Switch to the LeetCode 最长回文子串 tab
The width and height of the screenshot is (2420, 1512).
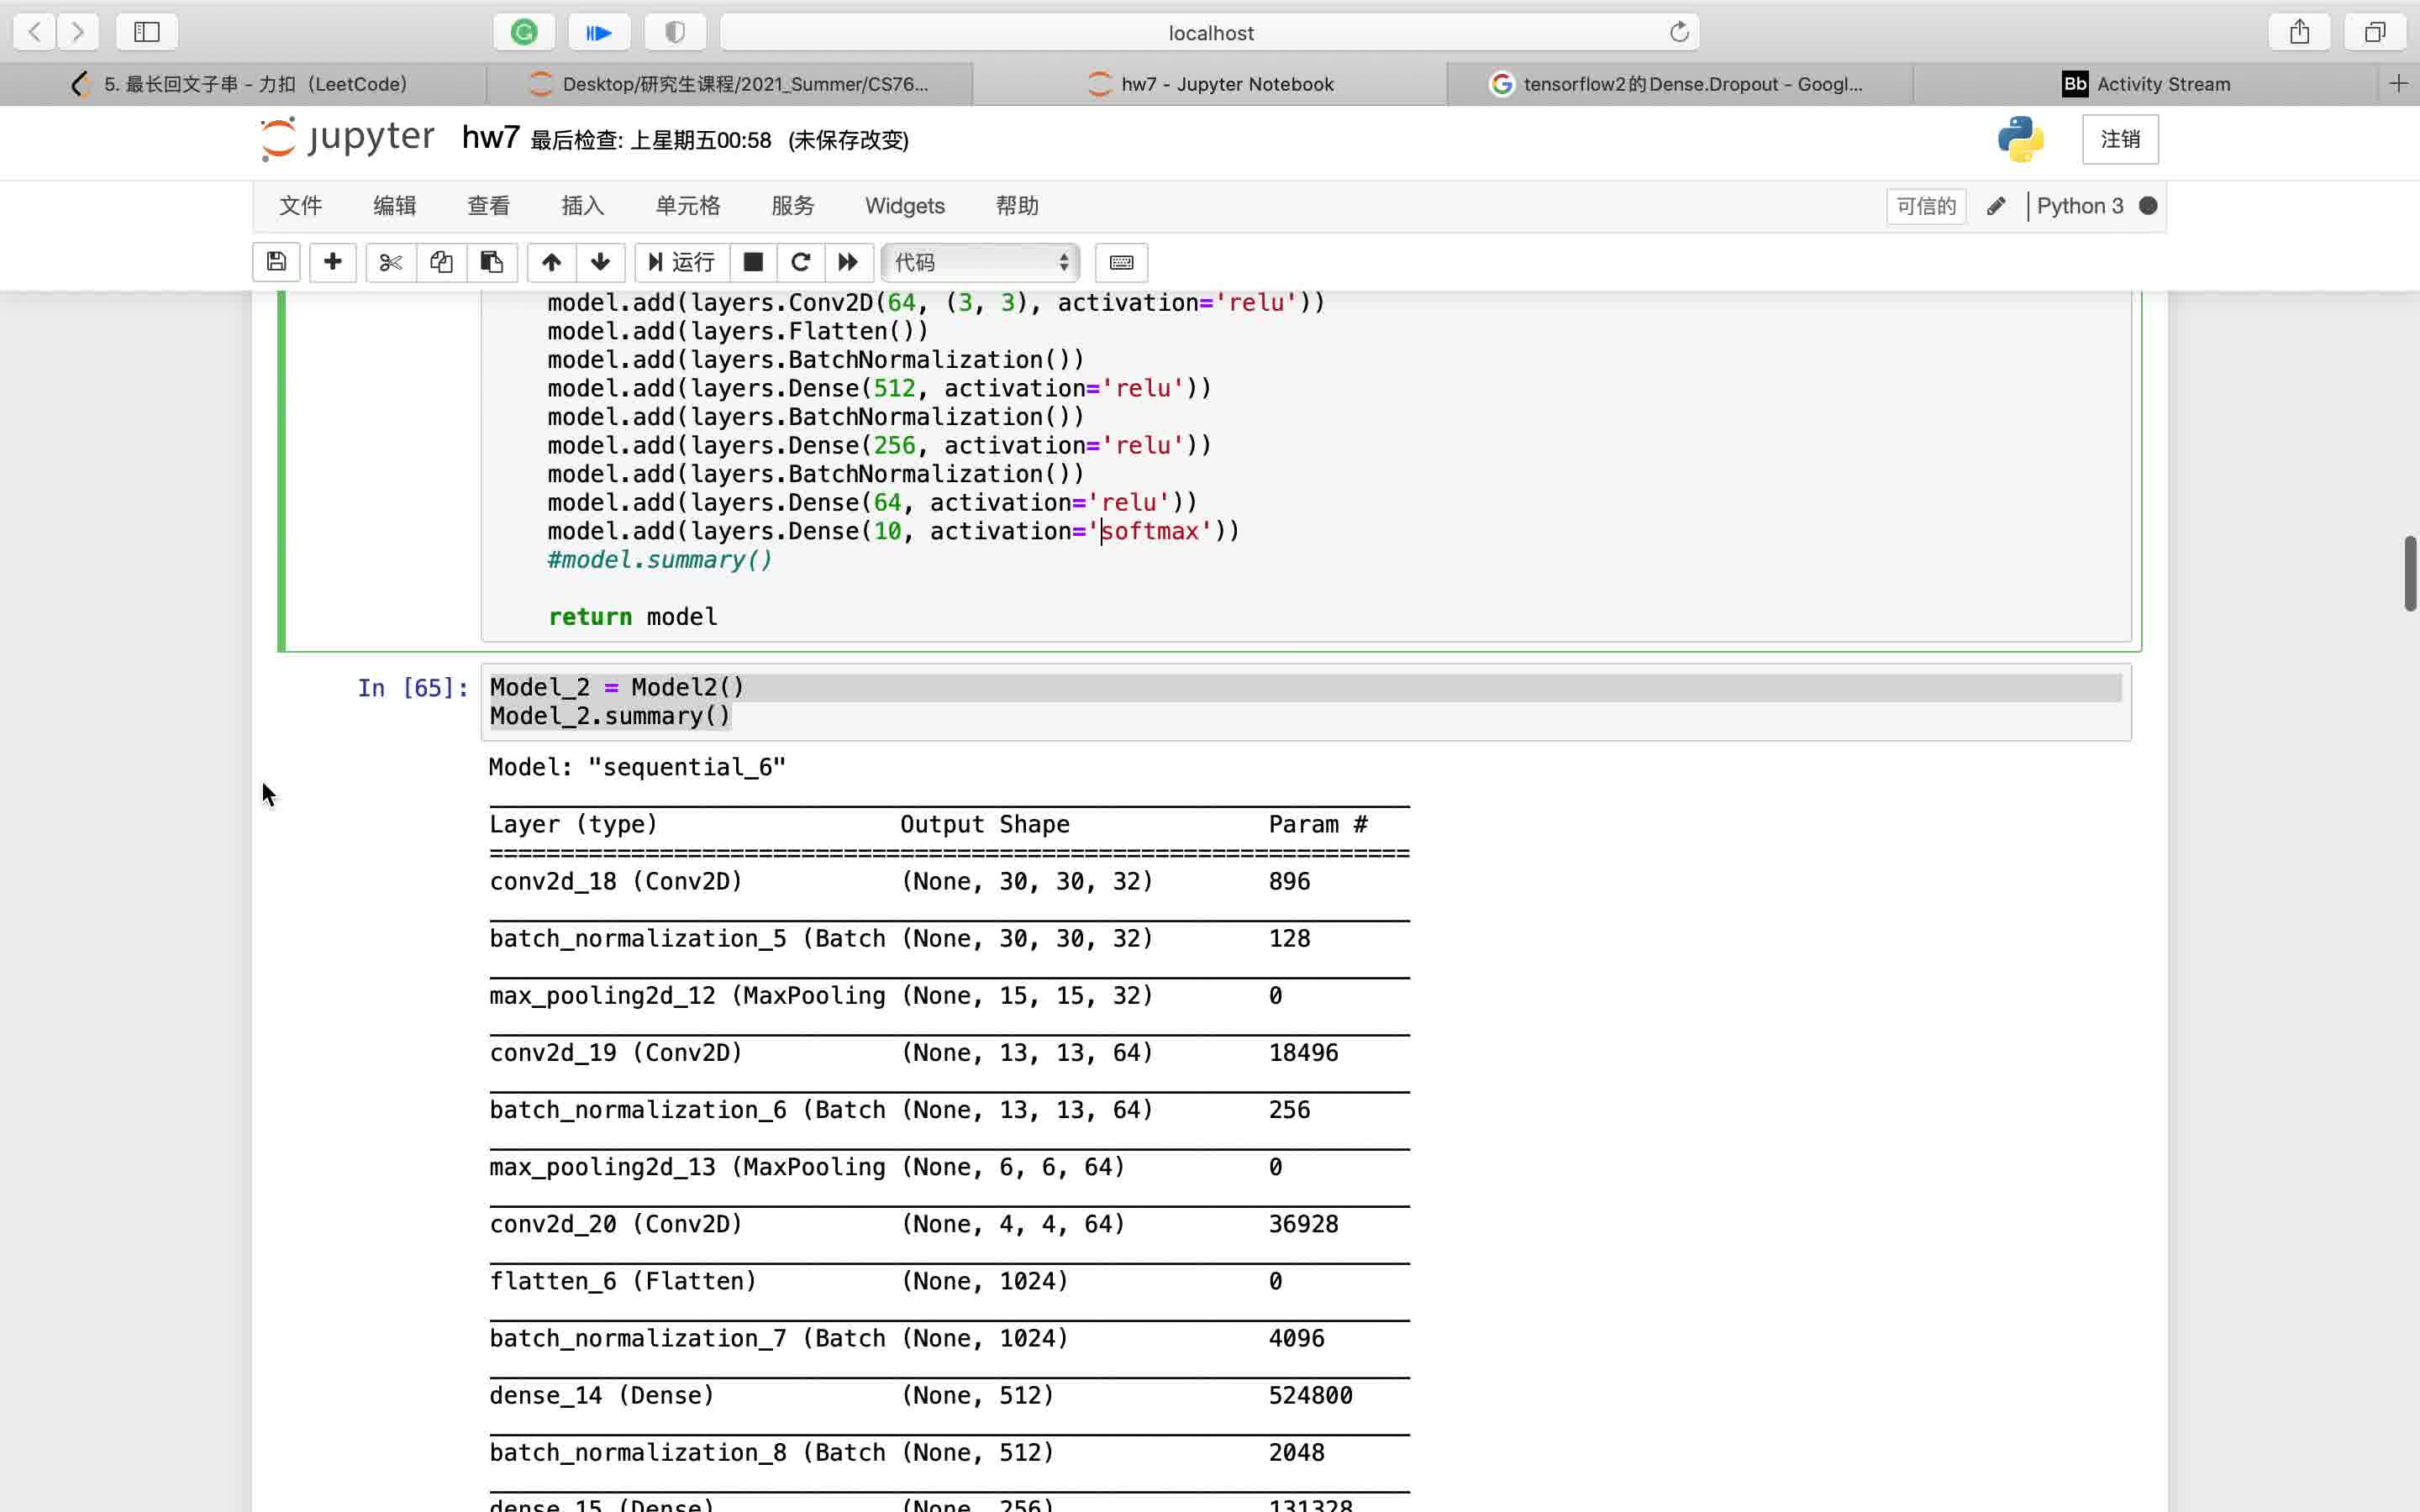[243, 84]
